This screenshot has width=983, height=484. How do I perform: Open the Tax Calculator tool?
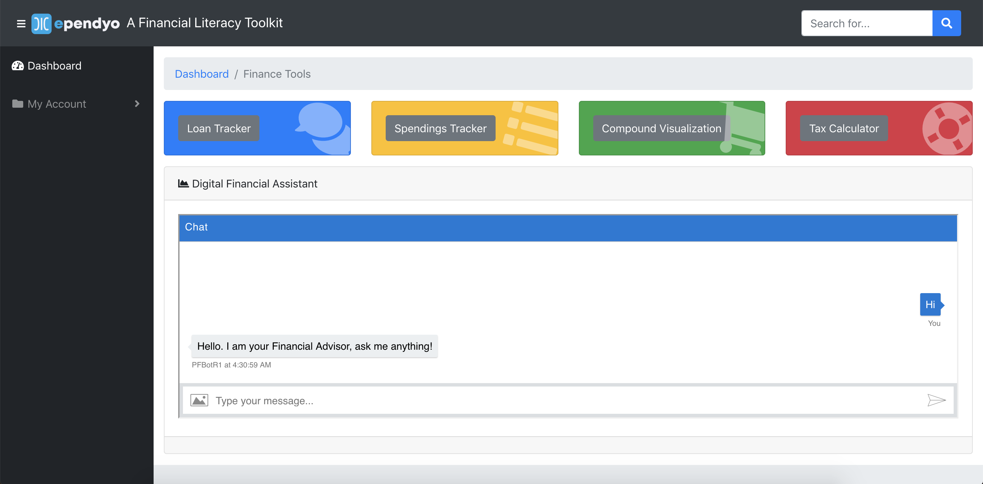pos(844,128)
